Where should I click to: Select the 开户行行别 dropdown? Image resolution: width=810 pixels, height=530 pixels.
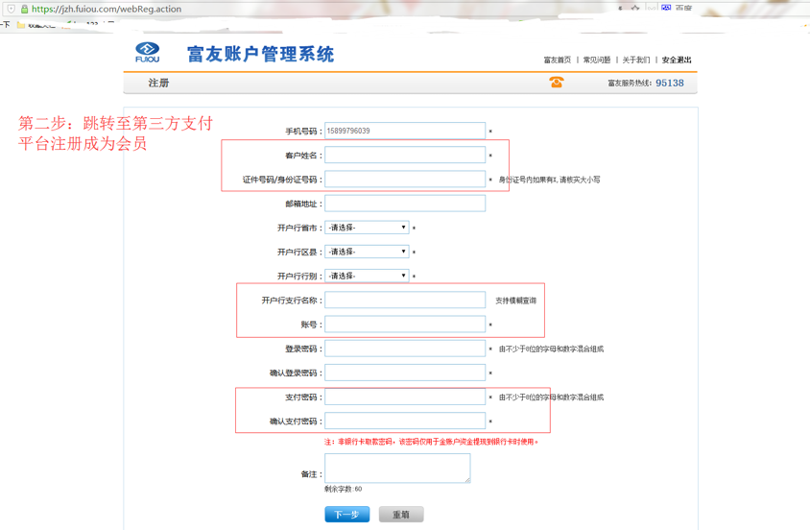coord(367,276)
